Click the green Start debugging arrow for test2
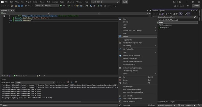This screenshot has height=107, width=202. click(x=61, y=6)
